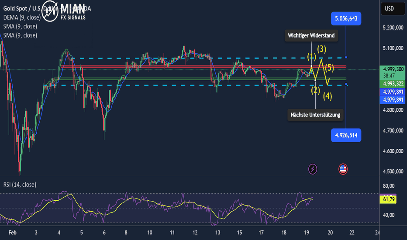Click the 4.700,000 price axis label
Viewport: 407px width, 240px height.
tap(393, 130)
